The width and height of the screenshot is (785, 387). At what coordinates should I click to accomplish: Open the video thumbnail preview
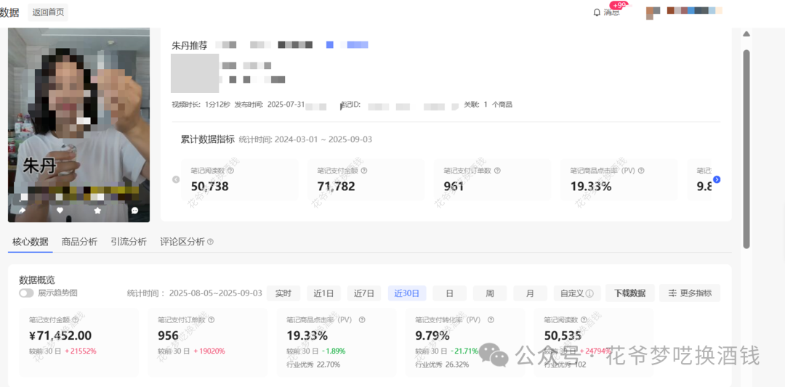[x=78, y=124]
